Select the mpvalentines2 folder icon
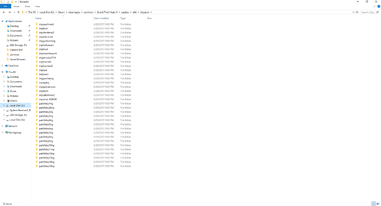This screenshot has width=381, height=206. pyautogui.click(x=36, y=95)
